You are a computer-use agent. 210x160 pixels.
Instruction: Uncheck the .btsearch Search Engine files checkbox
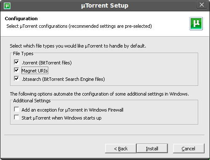[16, 78]
